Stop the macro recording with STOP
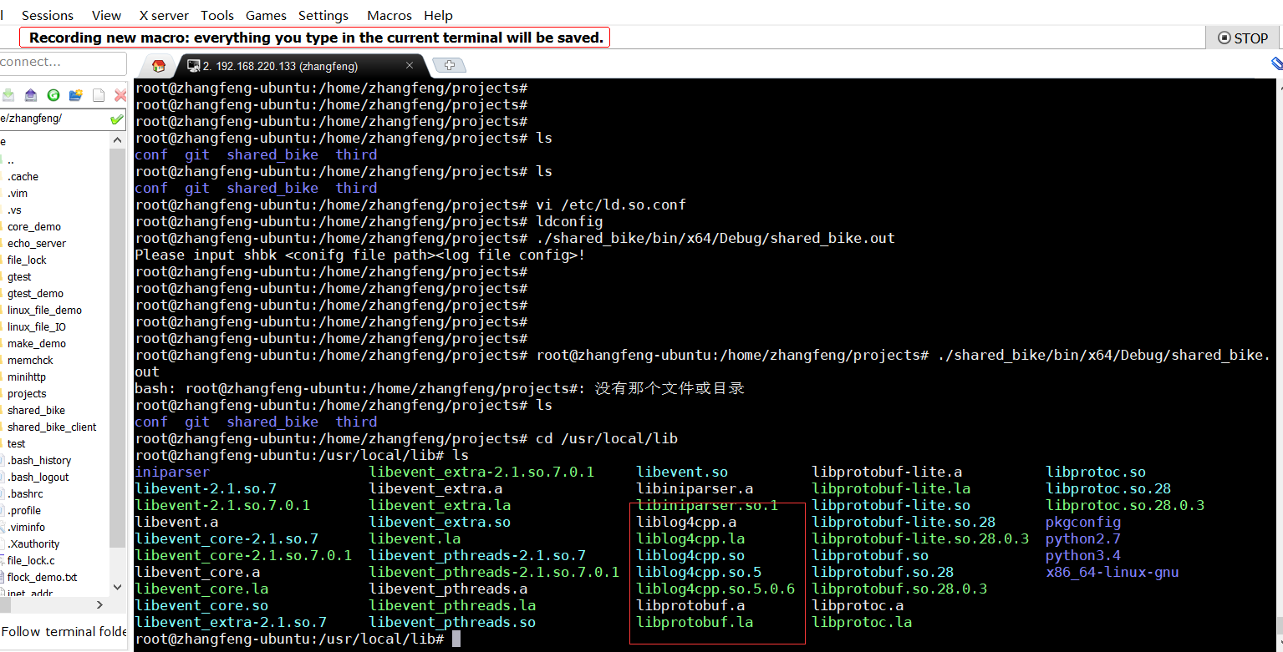1283x652 pixels. (1243, 38)
